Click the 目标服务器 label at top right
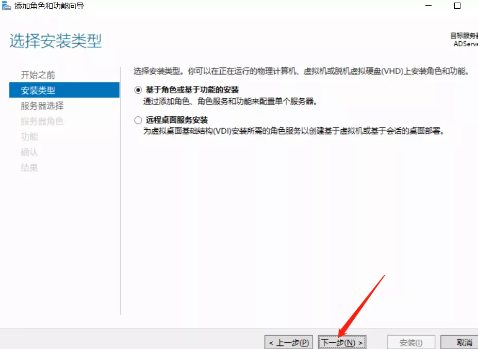 pyautogui.click(x=464, y=36)
